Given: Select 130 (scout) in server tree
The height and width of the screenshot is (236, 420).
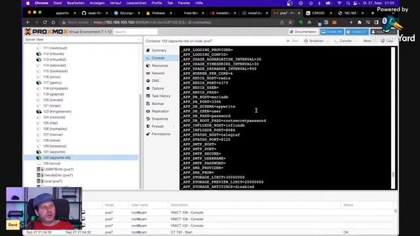Looking at the screenshot, I should pos(52,163).
